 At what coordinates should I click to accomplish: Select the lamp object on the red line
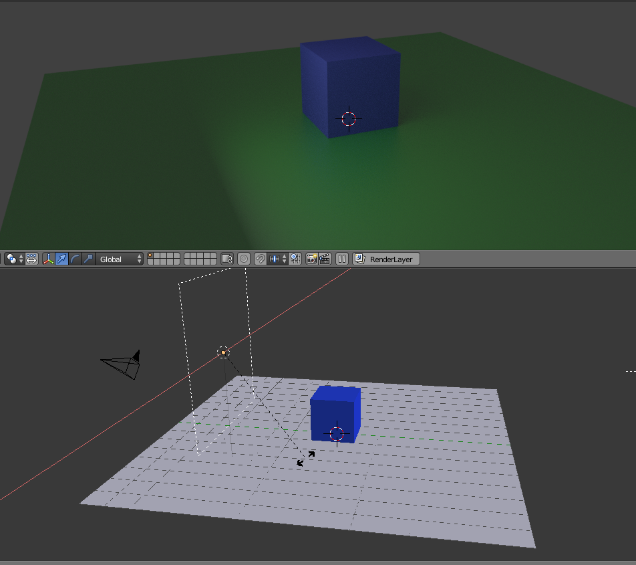pyautogui.click(x=223, y=352)
